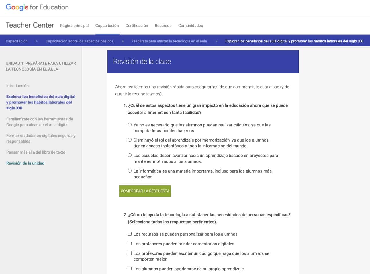Click Capacitación breadcrumb link

coord(17,41)
